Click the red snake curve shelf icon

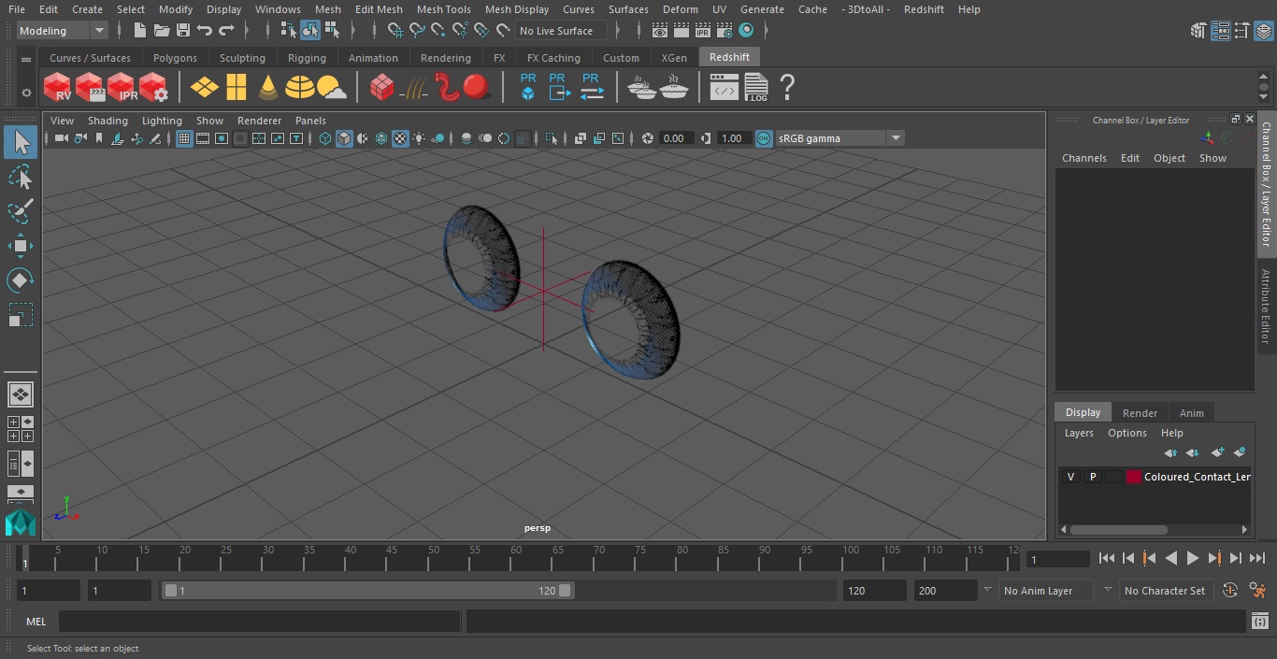(448, 88)
